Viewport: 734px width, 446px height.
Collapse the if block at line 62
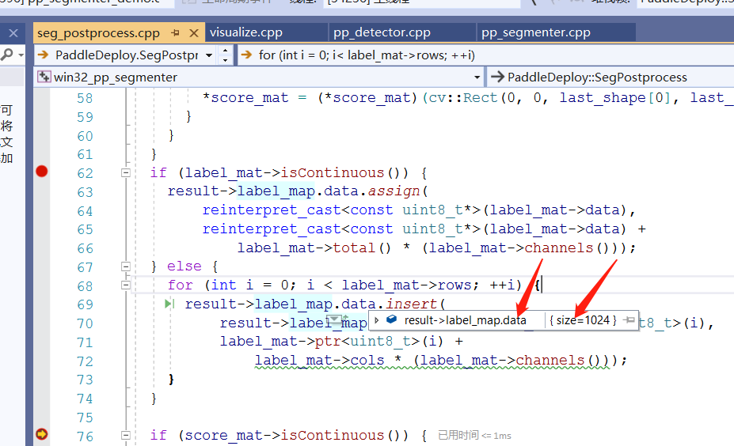[125, 173]
